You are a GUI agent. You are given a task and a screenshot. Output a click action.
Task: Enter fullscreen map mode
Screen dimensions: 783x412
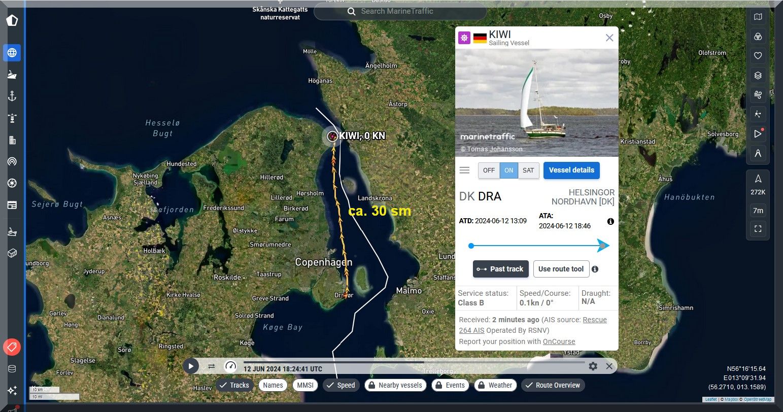coord(758,229)
